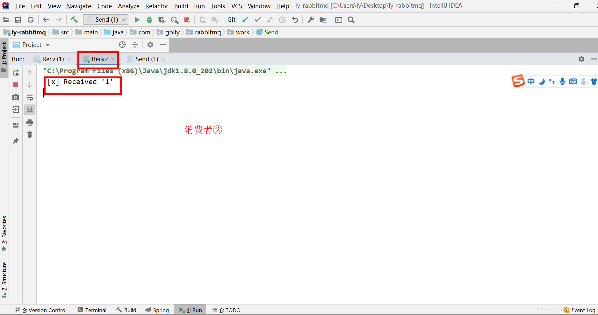Close the Send (1) run tab

[163, 59]
